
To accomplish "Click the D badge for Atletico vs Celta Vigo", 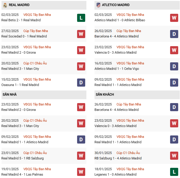I will pos(174,66).
